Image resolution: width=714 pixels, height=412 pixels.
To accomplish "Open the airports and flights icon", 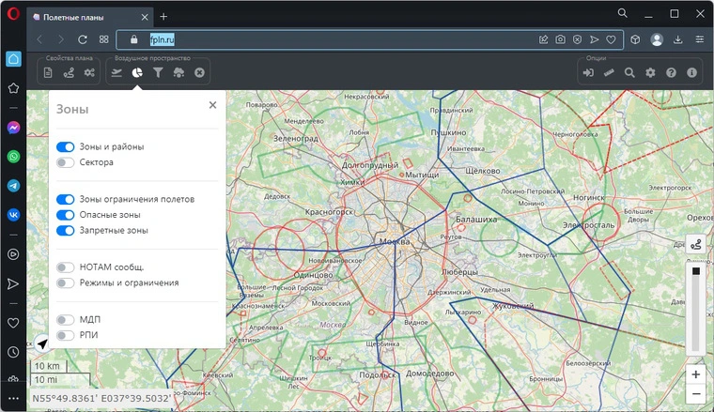I will coord(116,72).
